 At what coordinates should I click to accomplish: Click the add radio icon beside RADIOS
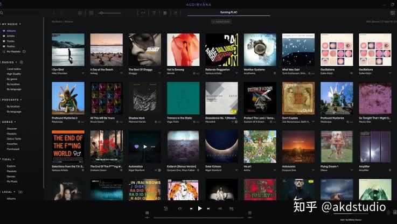[21, 62]
